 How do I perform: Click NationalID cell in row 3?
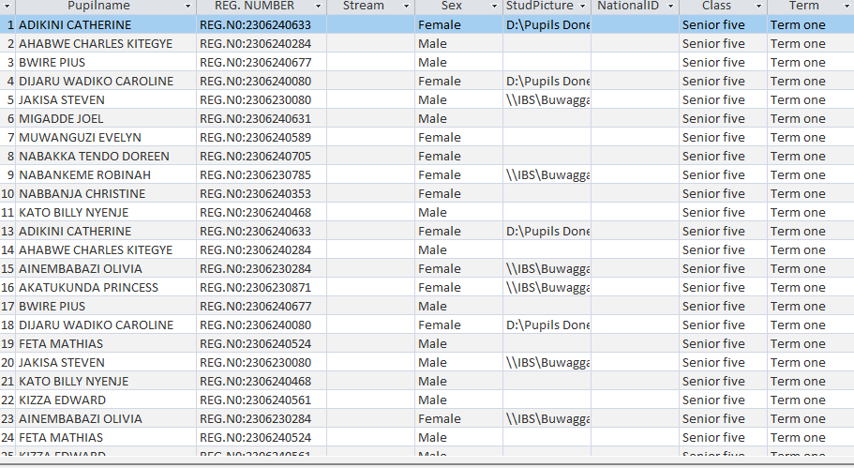click(635, 63)
